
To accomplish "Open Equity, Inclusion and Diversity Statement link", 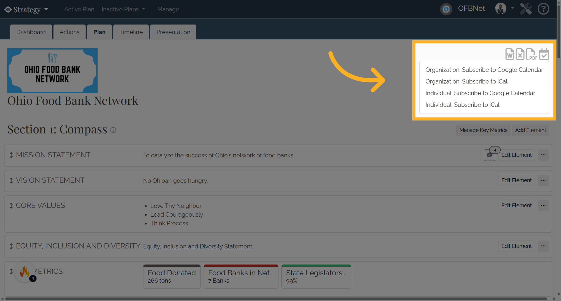I will point(198,246).
